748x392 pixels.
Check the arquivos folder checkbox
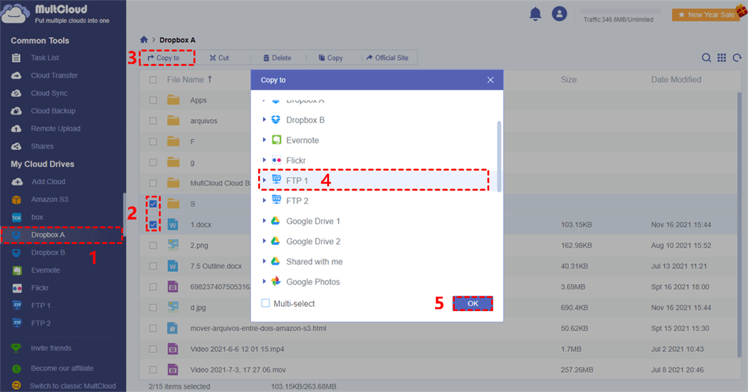(153, 121)
